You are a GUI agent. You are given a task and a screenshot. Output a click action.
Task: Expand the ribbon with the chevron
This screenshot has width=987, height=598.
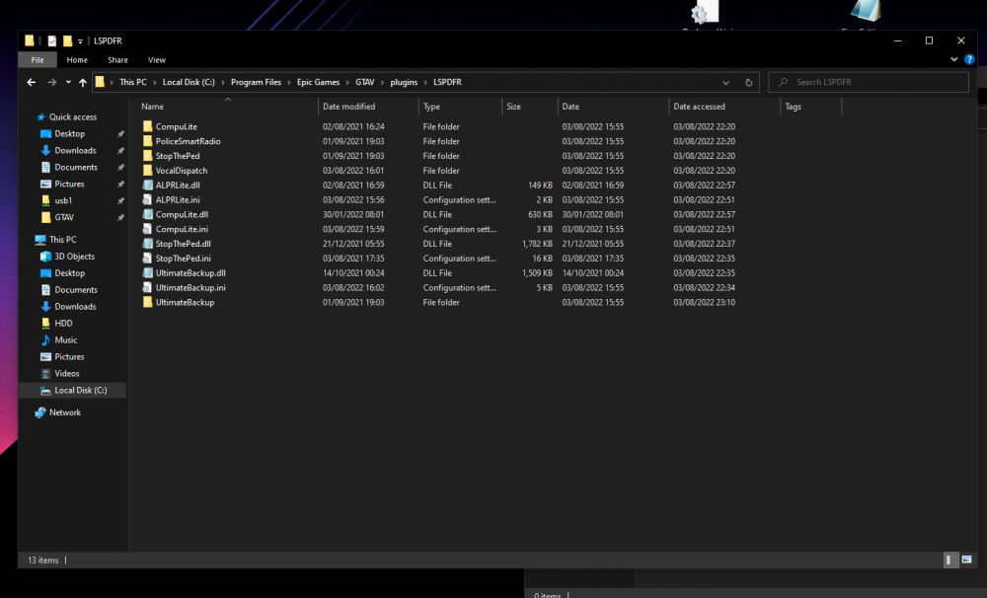coord(954,60)
